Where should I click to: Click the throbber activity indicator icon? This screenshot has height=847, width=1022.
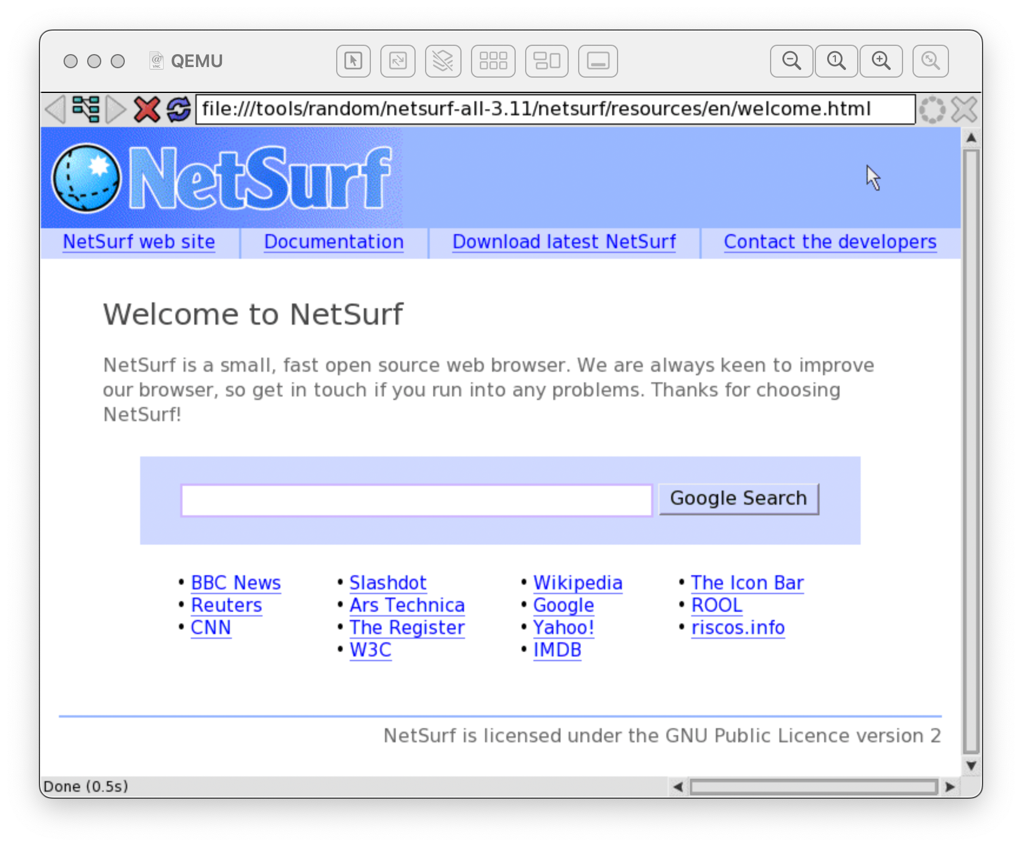[932, 109]
